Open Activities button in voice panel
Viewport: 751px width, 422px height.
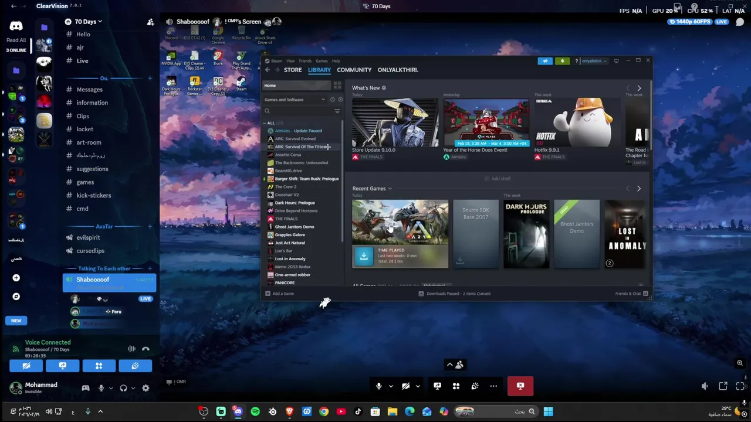(x=99, y=366)
